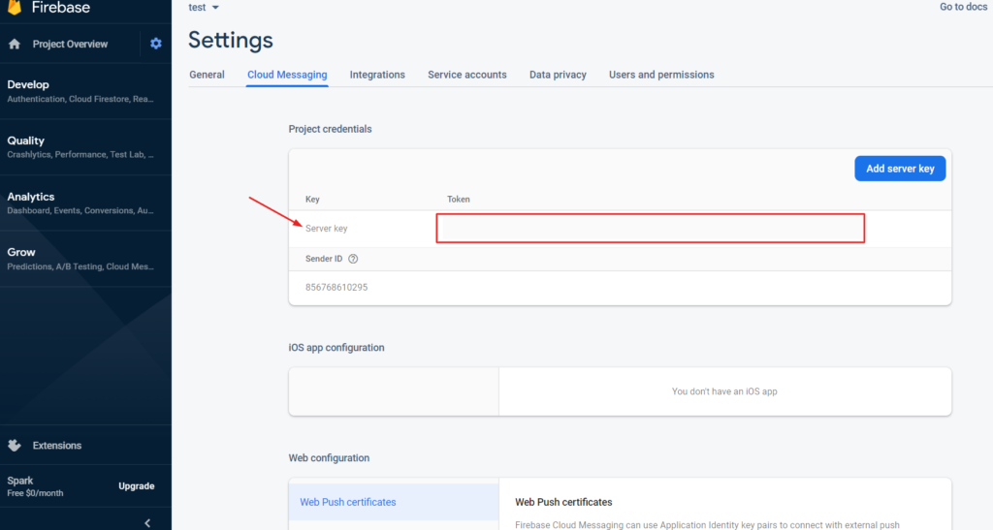Open the Integrations tab
993x530 pixels.
tap(377, 75)
